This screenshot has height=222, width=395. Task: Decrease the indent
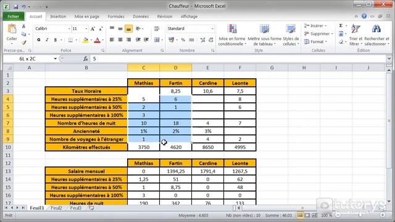pos(138,39)
